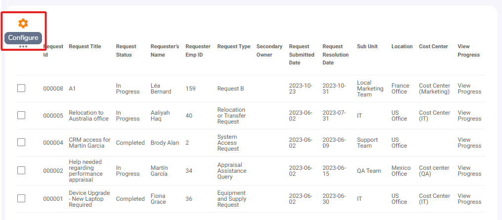Screen dimensions: 502x220
Task: Open View Progress for request A1
Action: [469, 89]
